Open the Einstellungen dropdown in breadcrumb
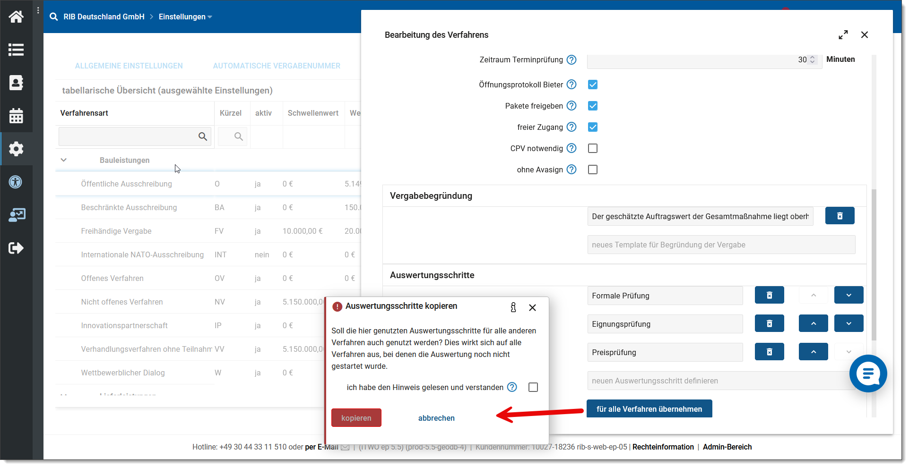The height and width of the screenshot is (467, 909). click(185, 17)
